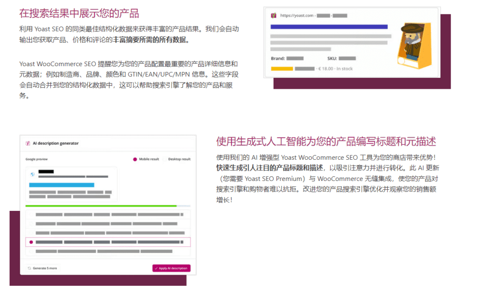The height and width of the screenshot is (292, 495).
Task: Click the GTIN/EAN/UPC/MPN text in the paragraph
Action: [x=159, y=74]
